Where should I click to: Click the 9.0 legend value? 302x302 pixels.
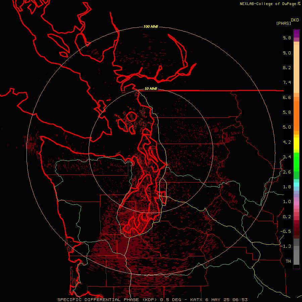click(x=287, y=53)
